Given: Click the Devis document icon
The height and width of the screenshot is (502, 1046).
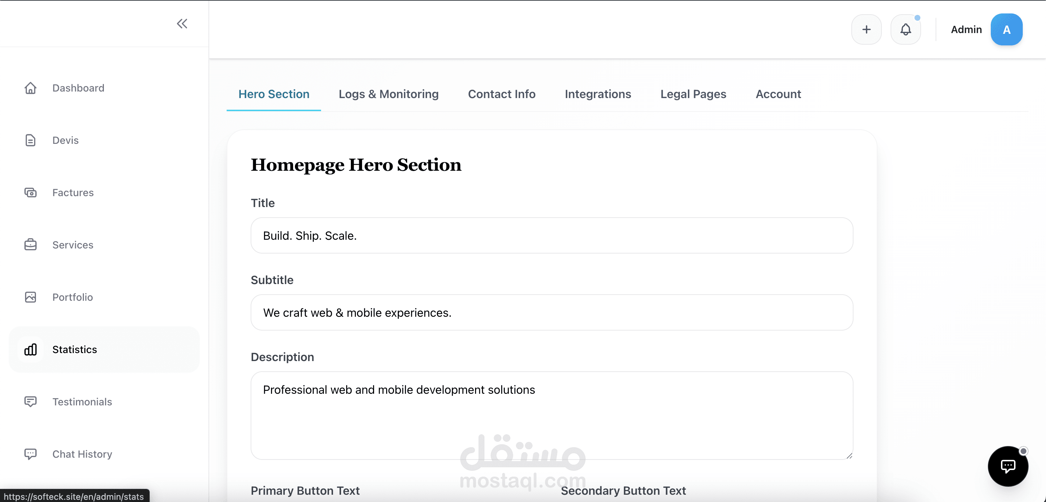Looking at the screenshot, I should [31, 141].
